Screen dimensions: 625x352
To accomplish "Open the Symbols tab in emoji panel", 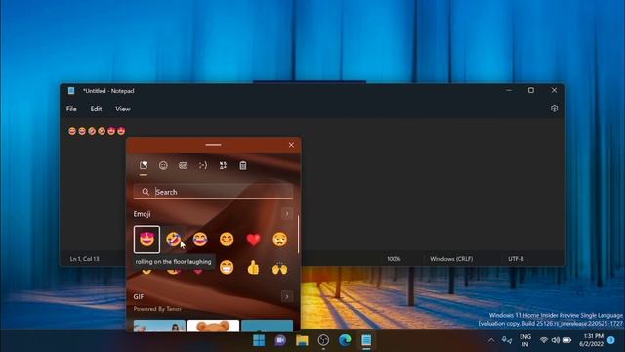I will 223,165.
